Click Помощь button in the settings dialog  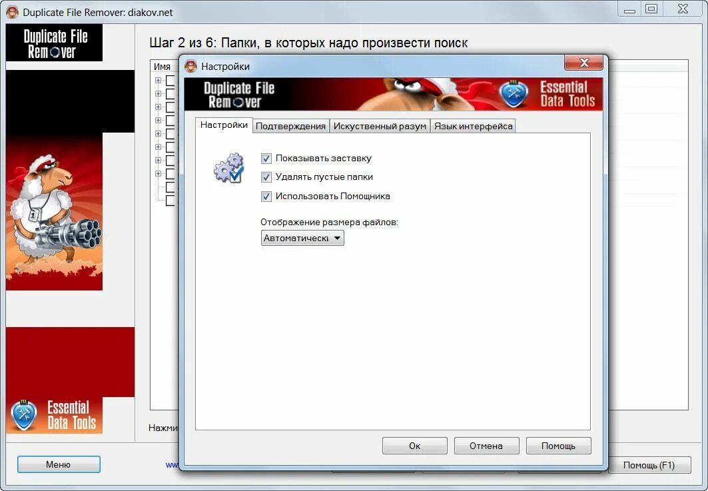click(559, 446)
